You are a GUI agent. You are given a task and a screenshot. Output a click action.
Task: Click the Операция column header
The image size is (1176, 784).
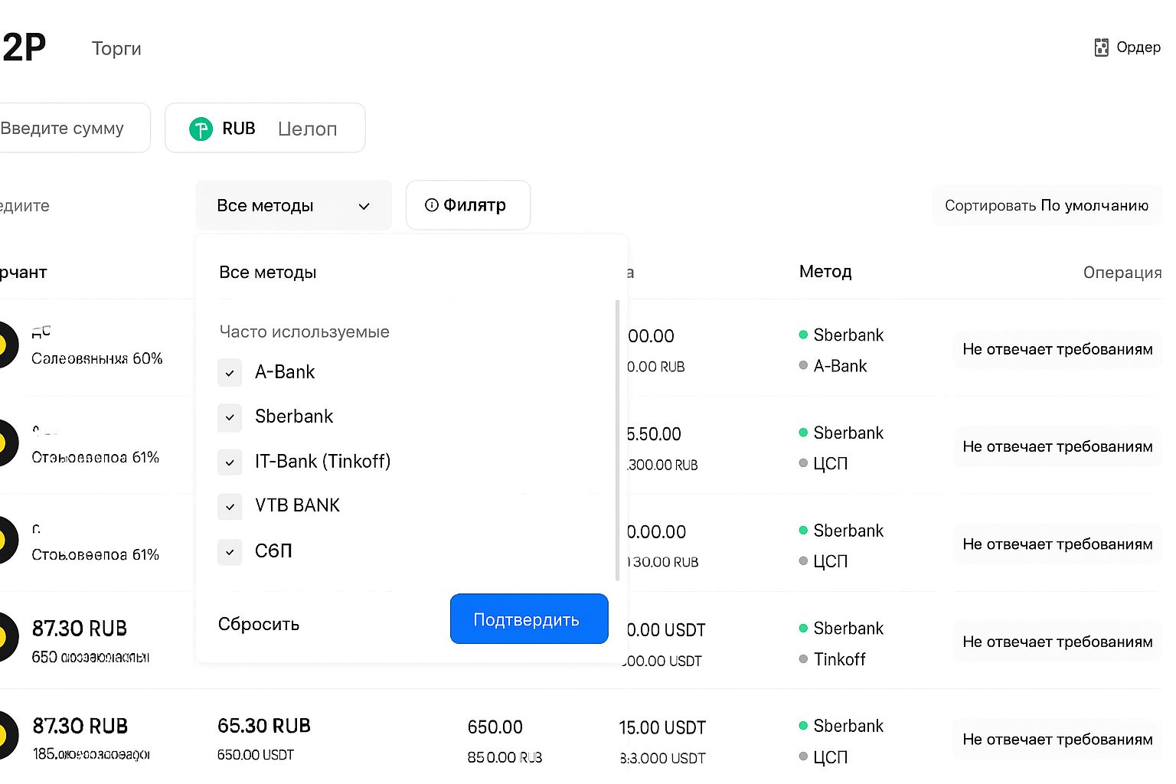point(1122,273)
